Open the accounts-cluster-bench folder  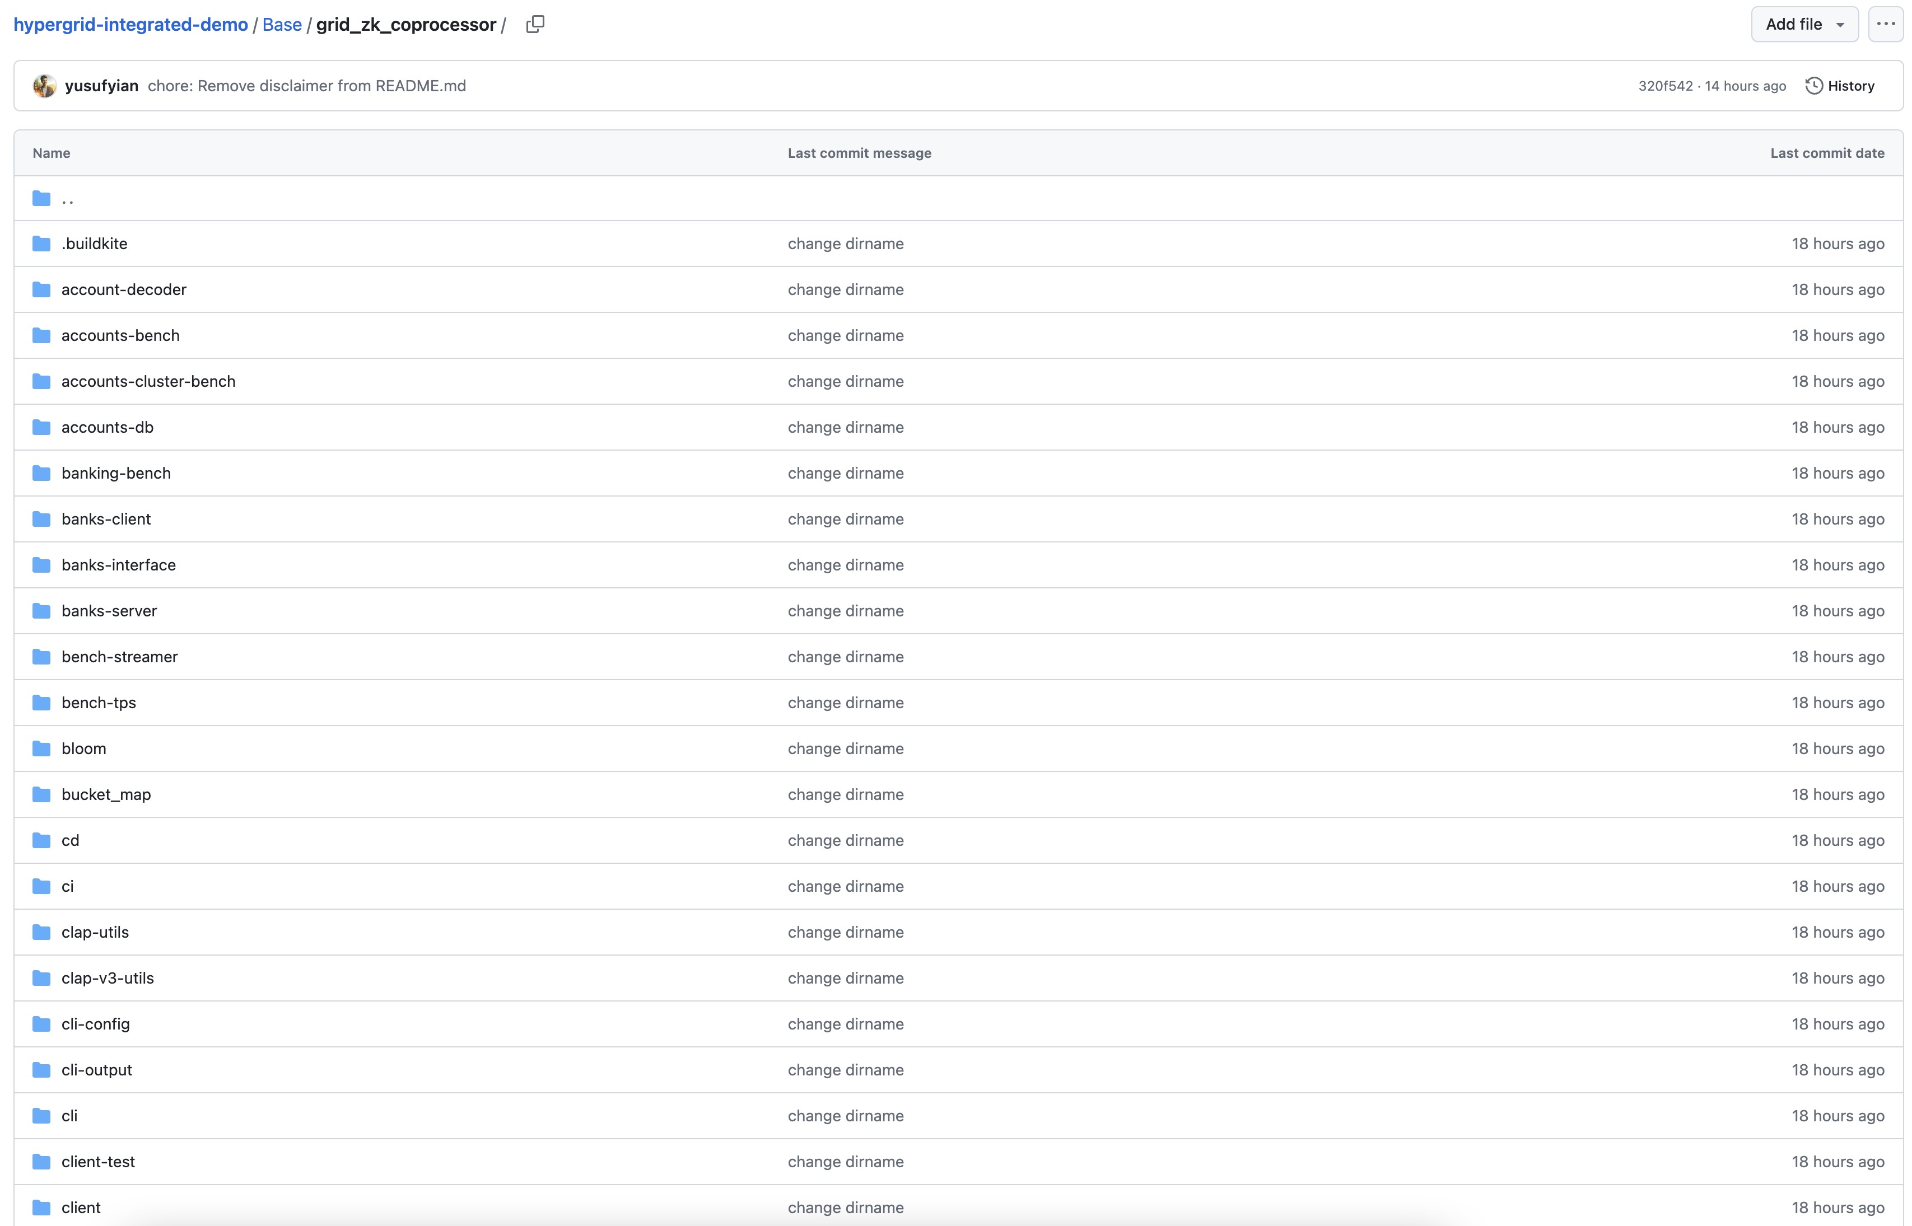[148, 381]
